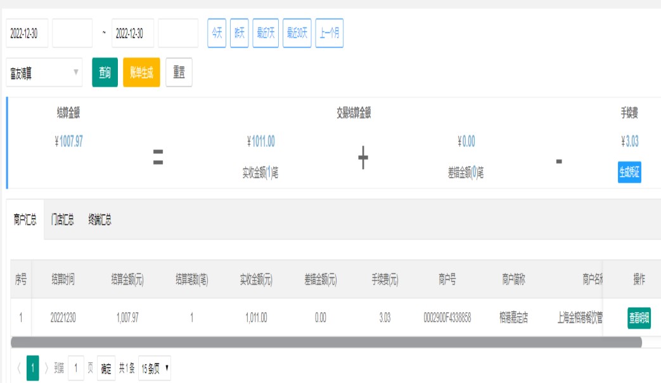Open the 富友结算 dropdown
The width and height of the screenshot is (661, 383).
(44, 73)
